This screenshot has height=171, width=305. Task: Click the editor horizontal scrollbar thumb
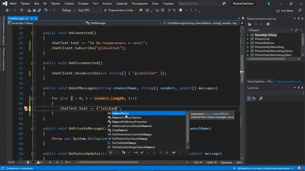[x=109, y=162]
